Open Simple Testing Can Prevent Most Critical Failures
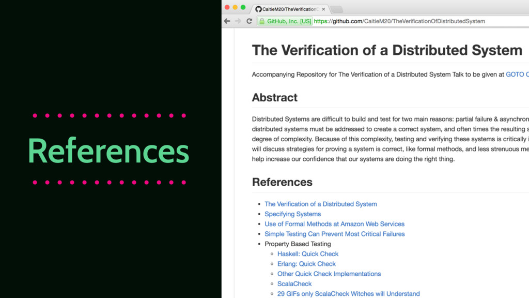Image resolution: width=529 pixels, height=298 pixels. [334, 234]
